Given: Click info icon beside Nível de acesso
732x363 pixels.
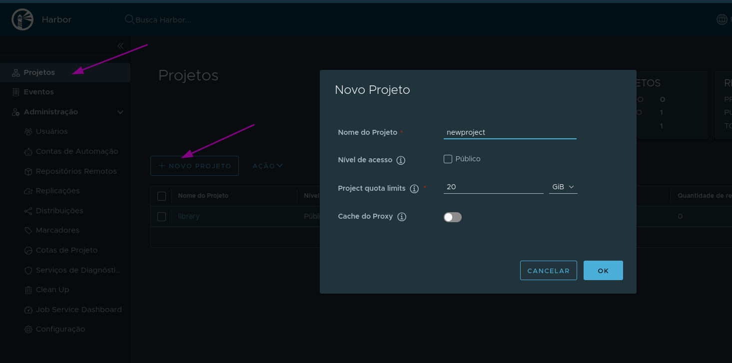Looking at the screenshot, I should (401, 160).
